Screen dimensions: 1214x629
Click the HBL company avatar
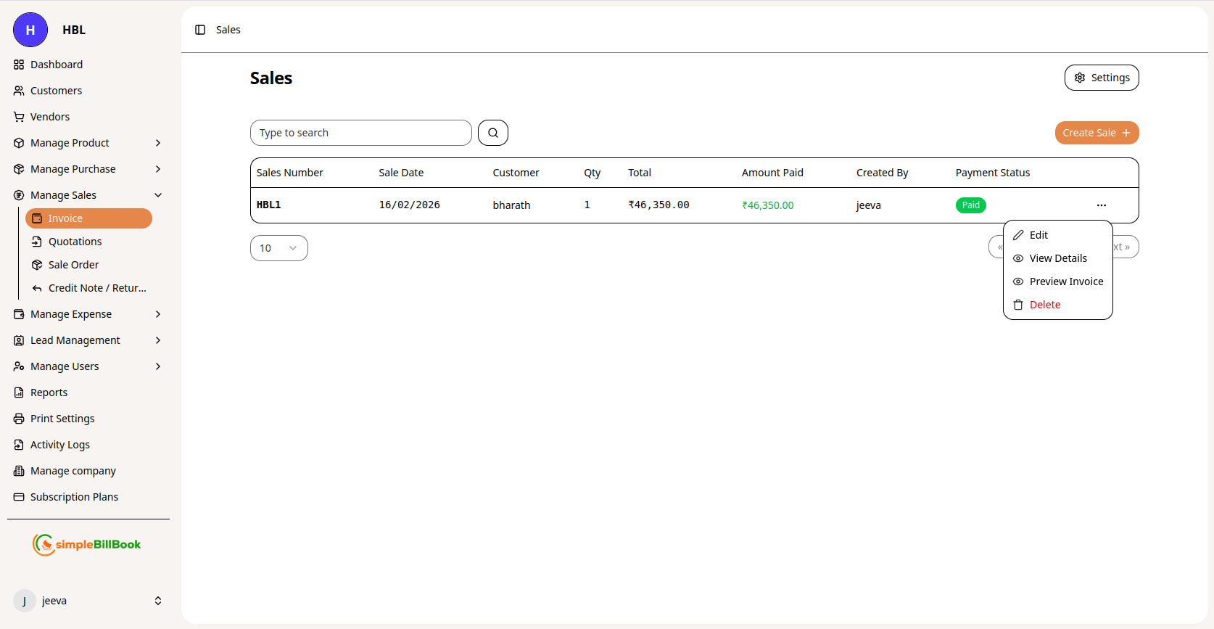coord(30,30)
